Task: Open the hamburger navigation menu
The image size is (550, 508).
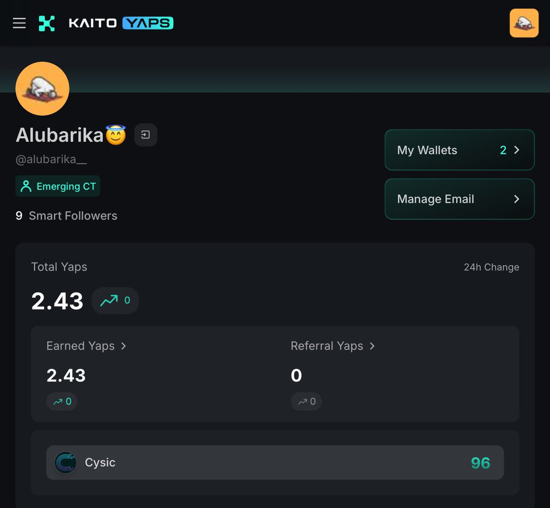Action: (19, 23)
